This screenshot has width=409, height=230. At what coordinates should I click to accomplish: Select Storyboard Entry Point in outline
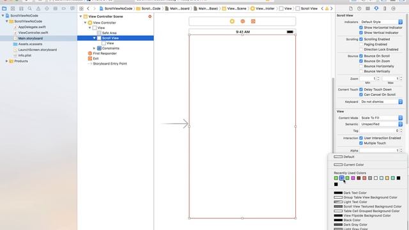point(110,64)
